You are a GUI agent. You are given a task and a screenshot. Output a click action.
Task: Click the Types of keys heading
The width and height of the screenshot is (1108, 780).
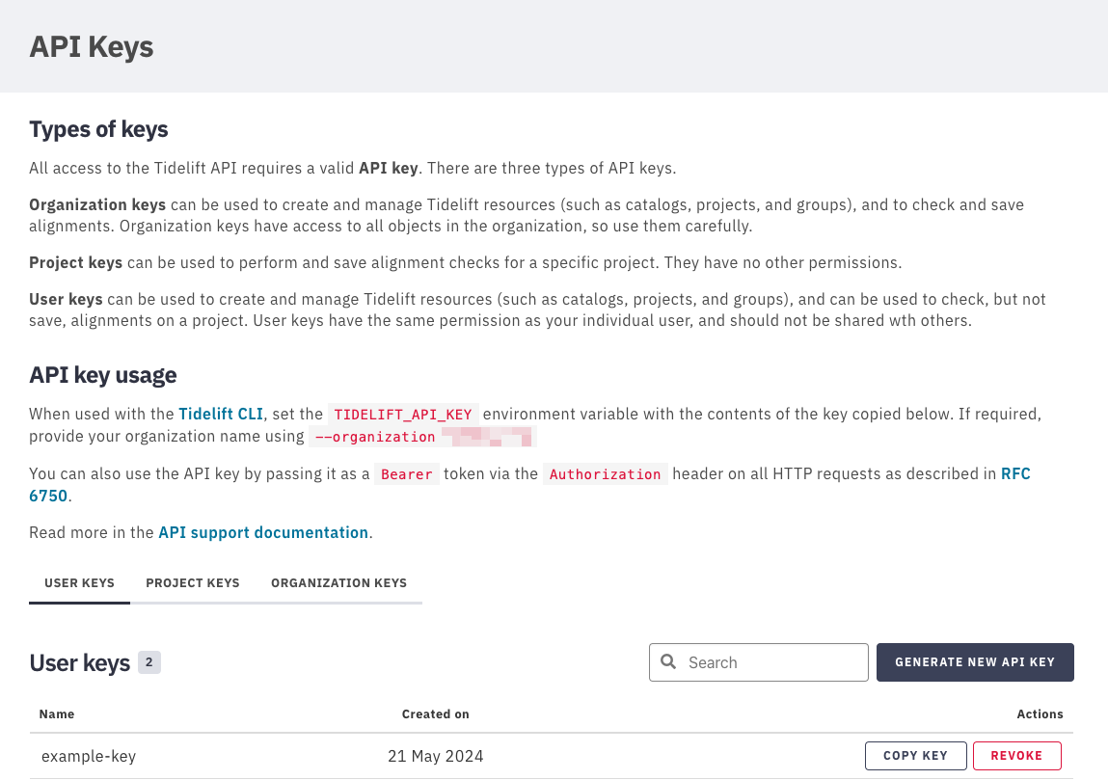point(99,129)
